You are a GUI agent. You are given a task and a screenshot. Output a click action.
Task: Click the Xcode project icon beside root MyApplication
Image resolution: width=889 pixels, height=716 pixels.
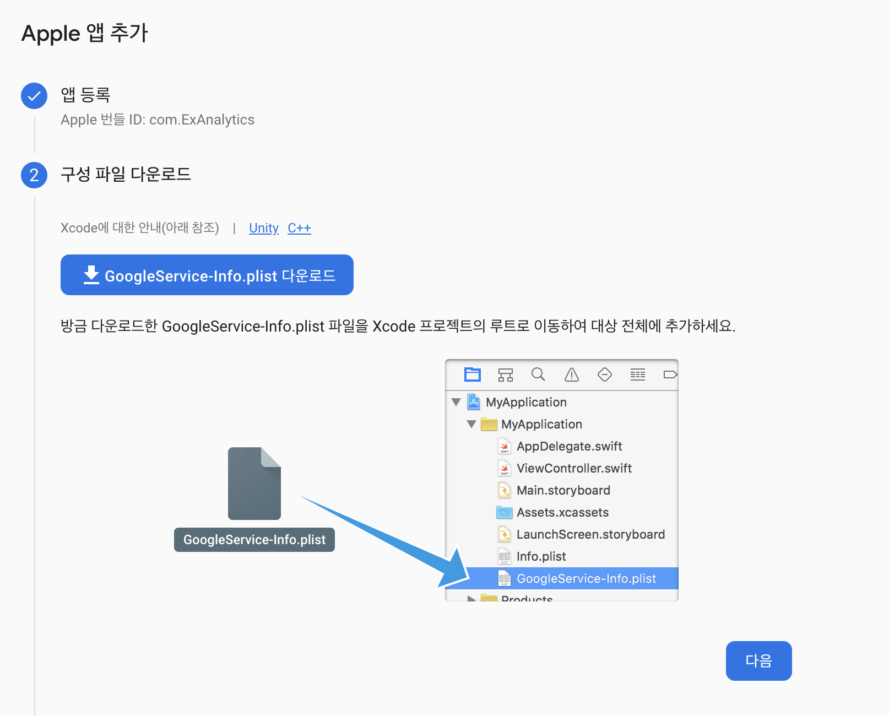(x=474, y=402)
